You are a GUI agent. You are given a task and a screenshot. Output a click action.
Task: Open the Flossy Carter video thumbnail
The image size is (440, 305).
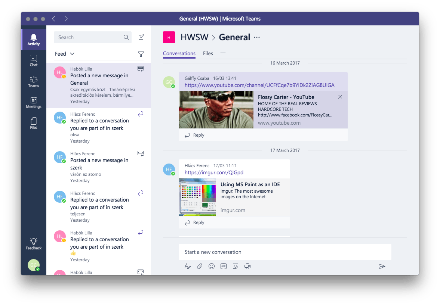216,110
